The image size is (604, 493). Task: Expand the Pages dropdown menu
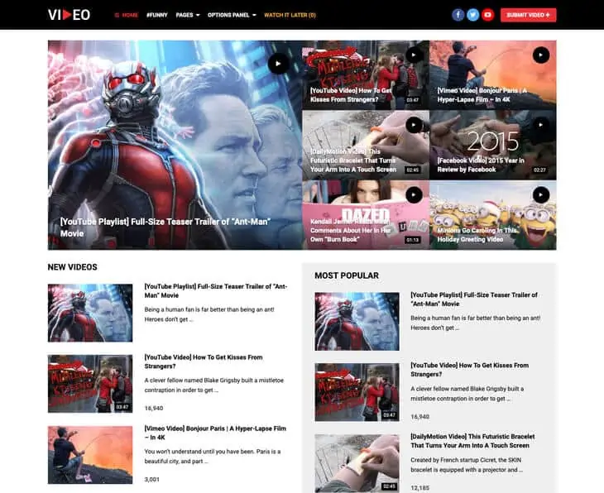pyautogui.click(x=188, y=15)
